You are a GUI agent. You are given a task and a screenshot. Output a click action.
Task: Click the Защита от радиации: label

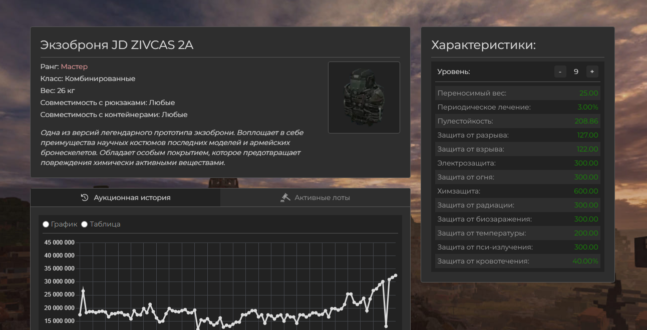(476, 205)
